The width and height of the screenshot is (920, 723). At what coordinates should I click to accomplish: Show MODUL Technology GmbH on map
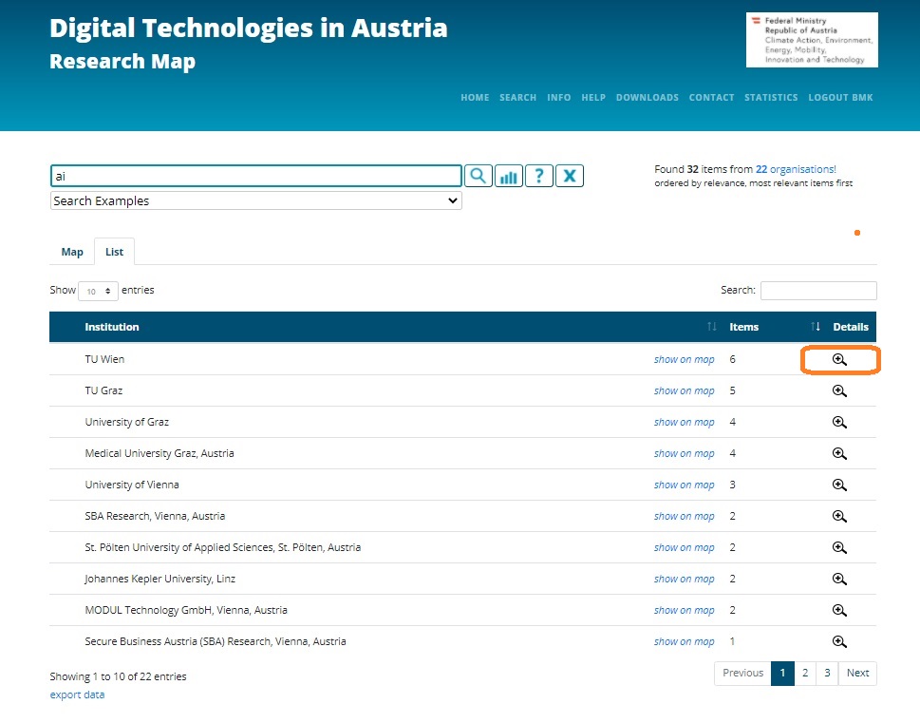(x=685, y=610)
